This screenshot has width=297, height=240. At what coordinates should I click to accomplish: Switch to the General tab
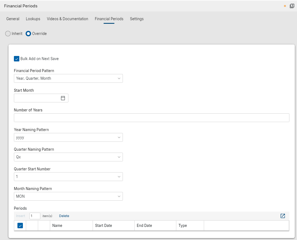click(x=13, y=19)
